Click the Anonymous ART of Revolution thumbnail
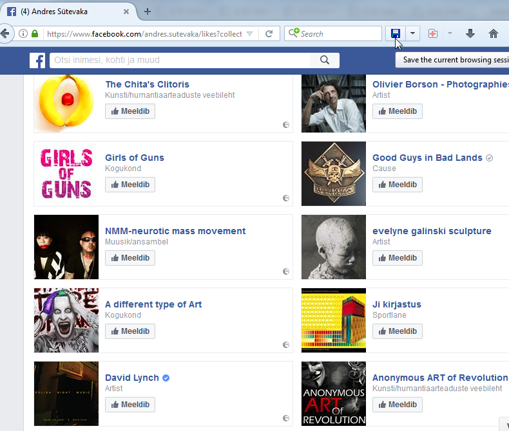This screenshot has width=509, height=431. pyautogui.click(x=334, y=394)
